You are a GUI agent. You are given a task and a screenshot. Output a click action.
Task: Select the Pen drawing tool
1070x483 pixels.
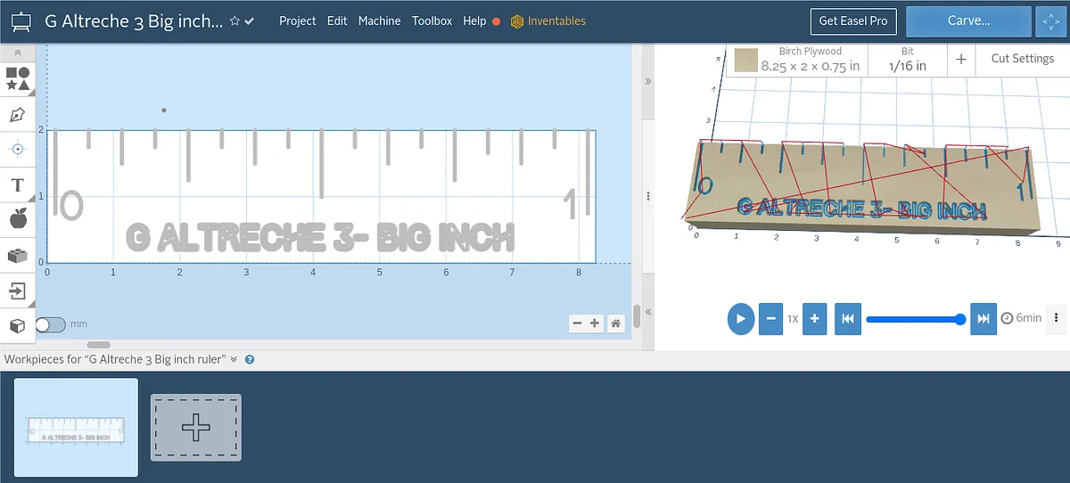(x=17, y=115)
